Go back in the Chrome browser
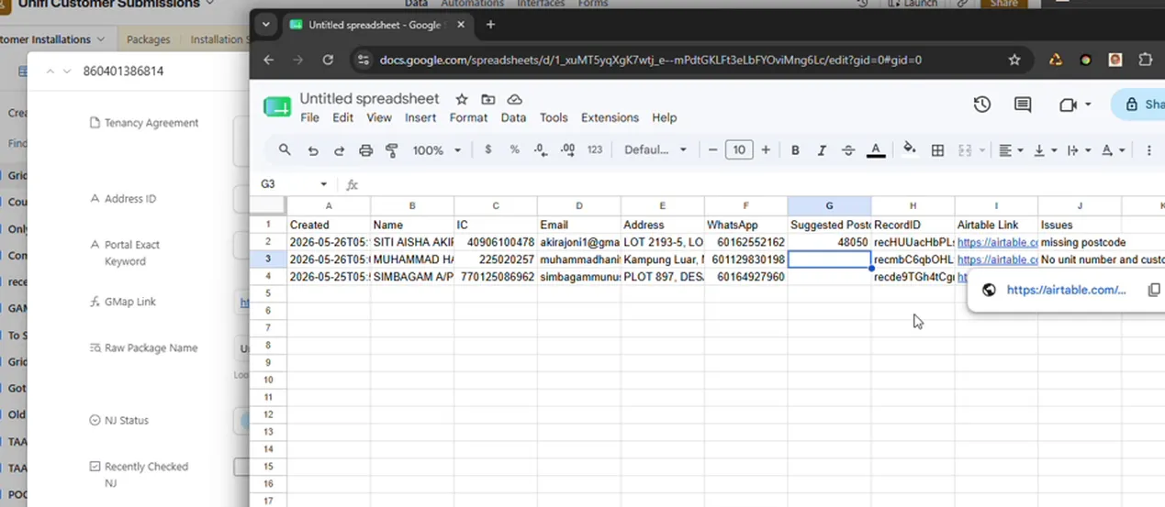The width and height of the screenshot is (1165, 507). click(x=268, y=60)
